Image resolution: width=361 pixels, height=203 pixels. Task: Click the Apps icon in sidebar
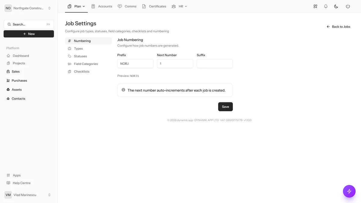(x=8, y=175)
